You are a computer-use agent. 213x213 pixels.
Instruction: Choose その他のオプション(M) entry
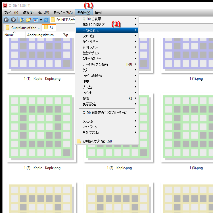(107, 141)
